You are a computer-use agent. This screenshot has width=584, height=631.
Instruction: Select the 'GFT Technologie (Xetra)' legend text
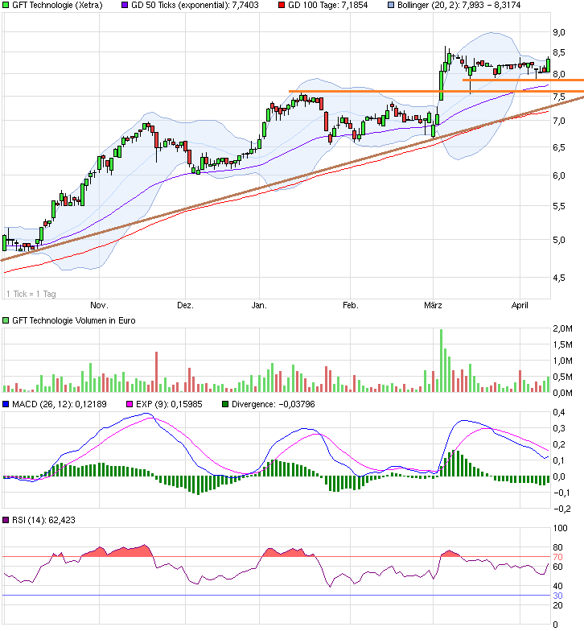pyautogui.click(x=57, y=5)
